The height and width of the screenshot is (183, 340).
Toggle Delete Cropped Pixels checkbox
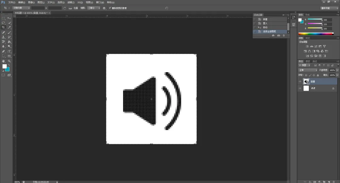click(x=110, y=8)
